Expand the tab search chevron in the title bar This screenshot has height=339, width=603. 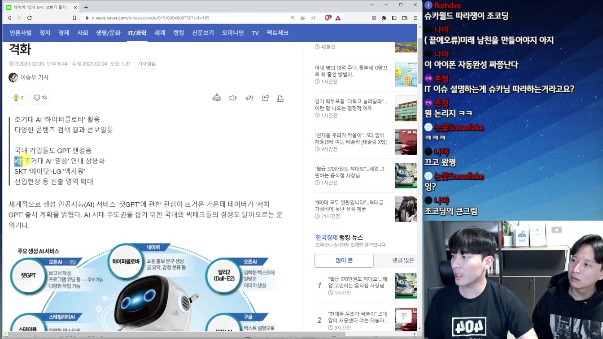tap(371, 5)
